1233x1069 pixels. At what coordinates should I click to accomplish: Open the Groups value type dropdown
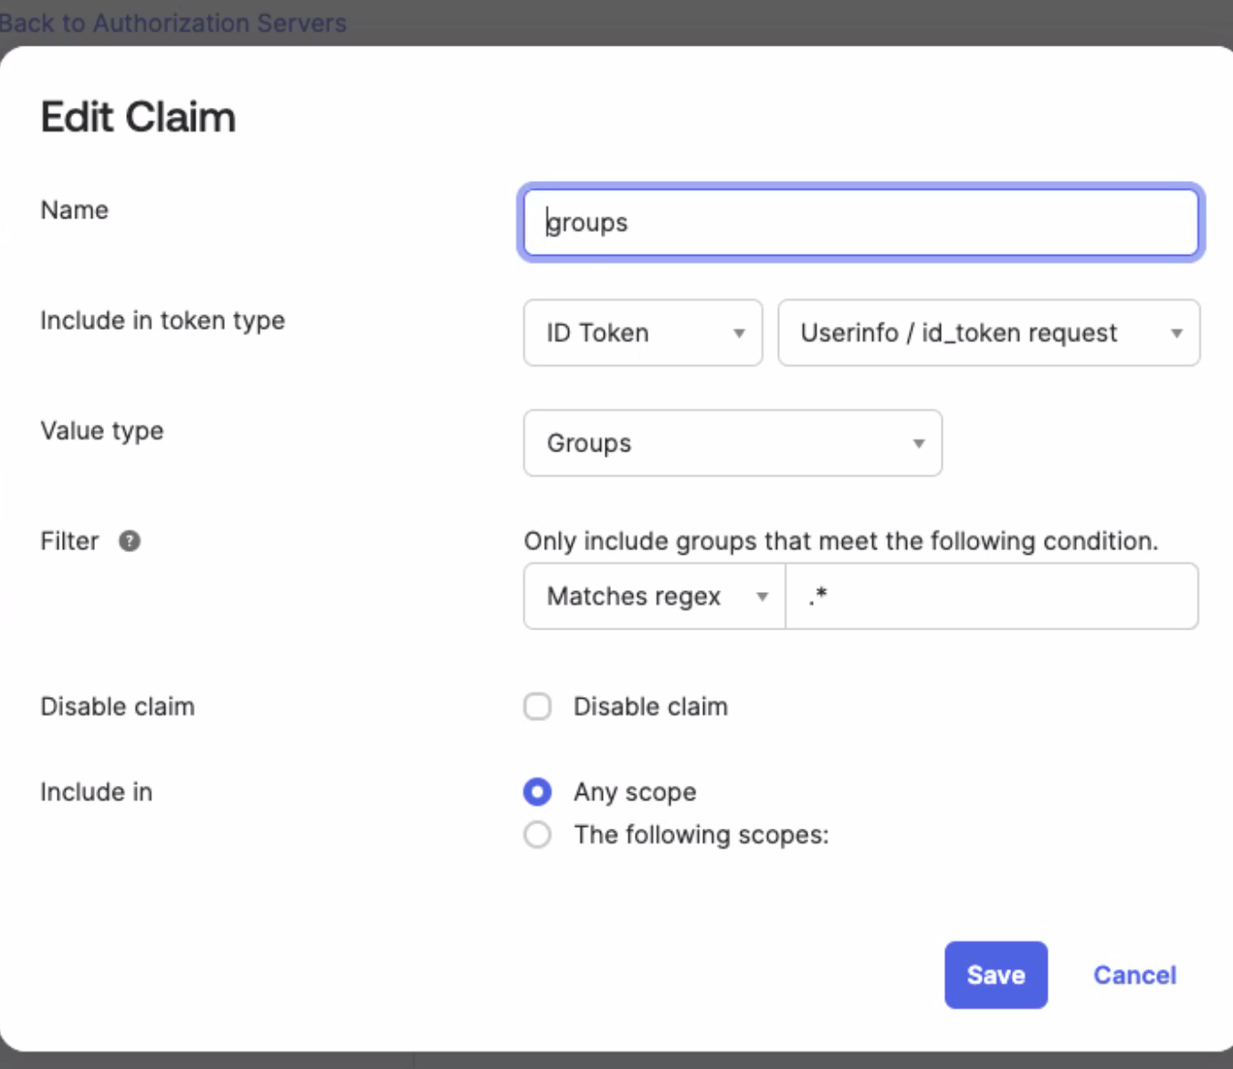tap(732, 443)
